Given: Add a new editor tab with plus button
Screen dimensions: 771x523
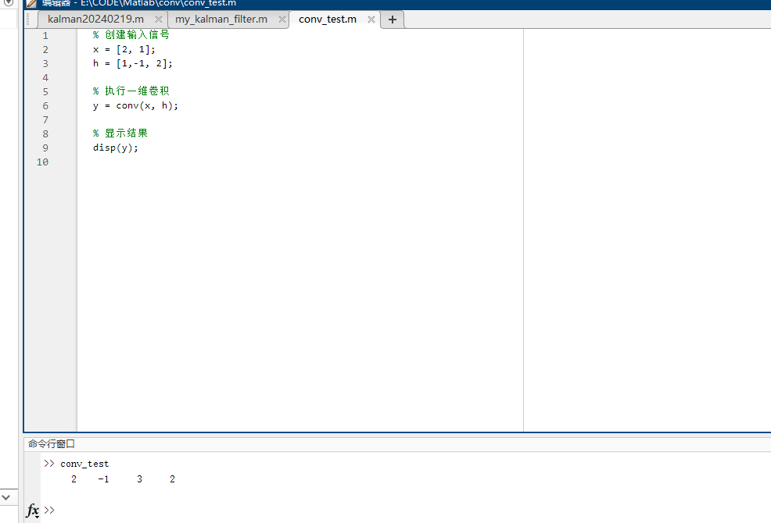Looking at the screenshot, I should tap(393, 20).
